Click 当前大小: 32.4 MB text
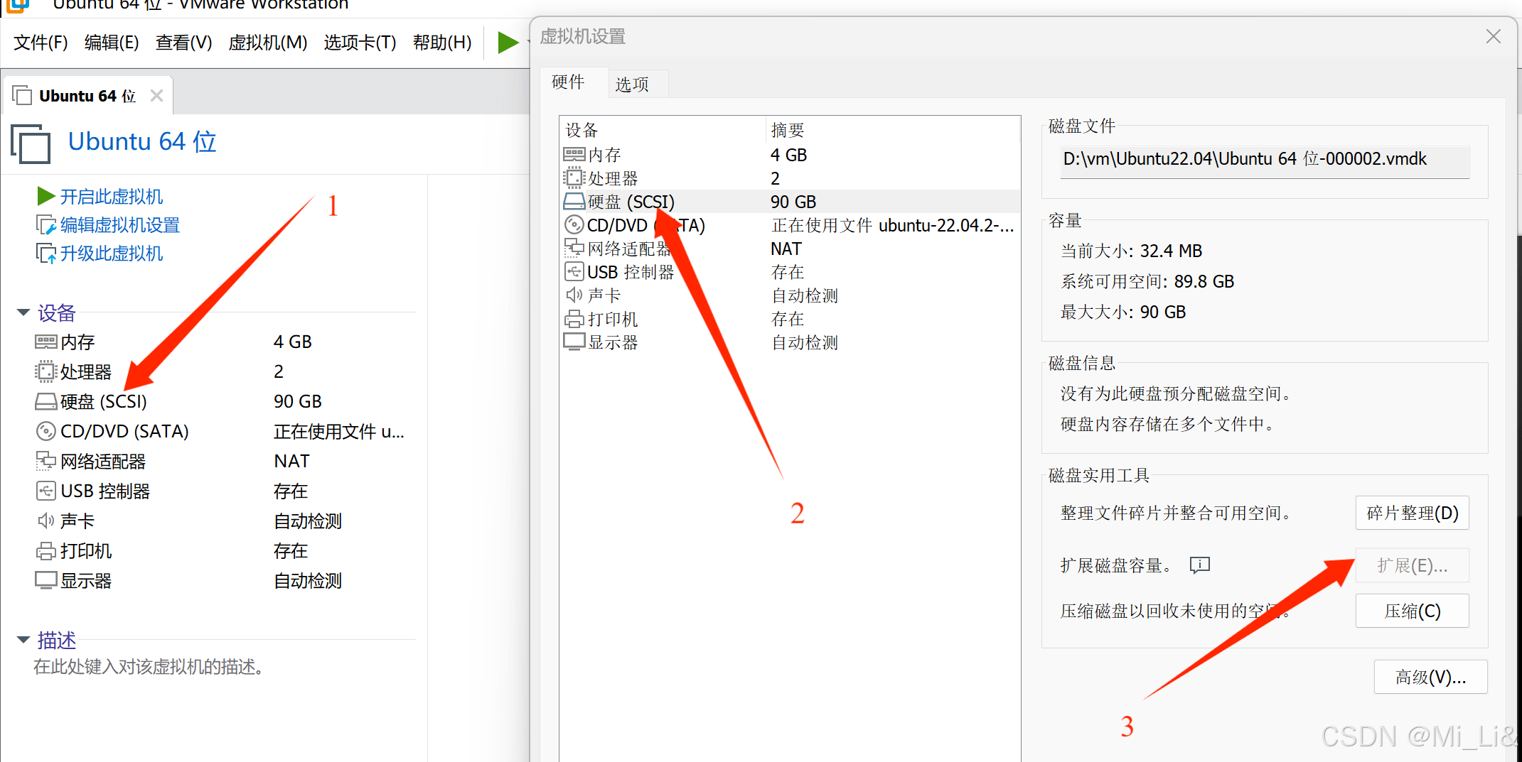Screen dimensions: 1522x762 (x=1131, y=251)
